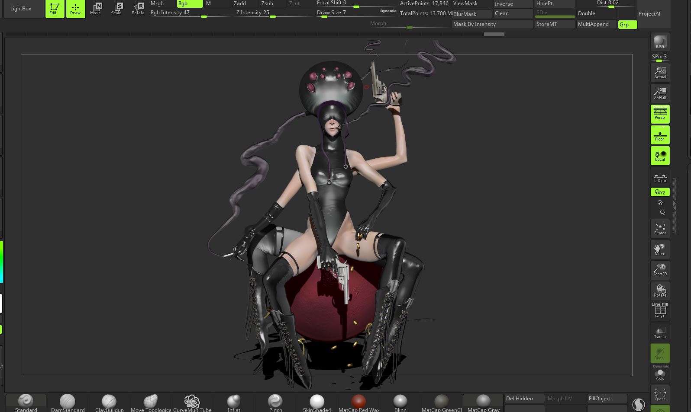Toggle Persp perspective view
This screenshot has width=691, height=412.
point(660,114)
